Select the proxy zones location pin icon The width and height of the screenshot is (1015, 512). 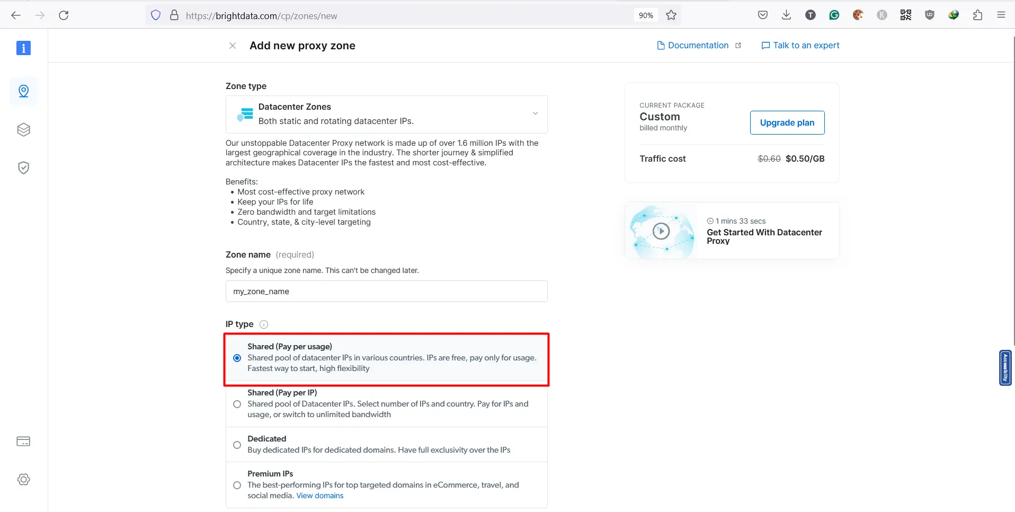coord(23,91)
